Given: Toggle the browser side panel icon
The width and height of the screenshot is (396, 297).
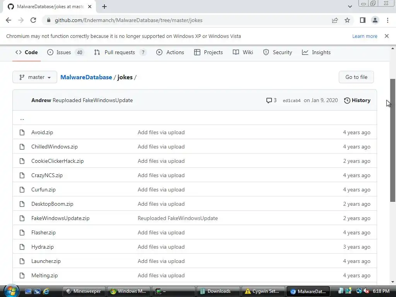Looking at the screenshot, I should pos(363,20).
